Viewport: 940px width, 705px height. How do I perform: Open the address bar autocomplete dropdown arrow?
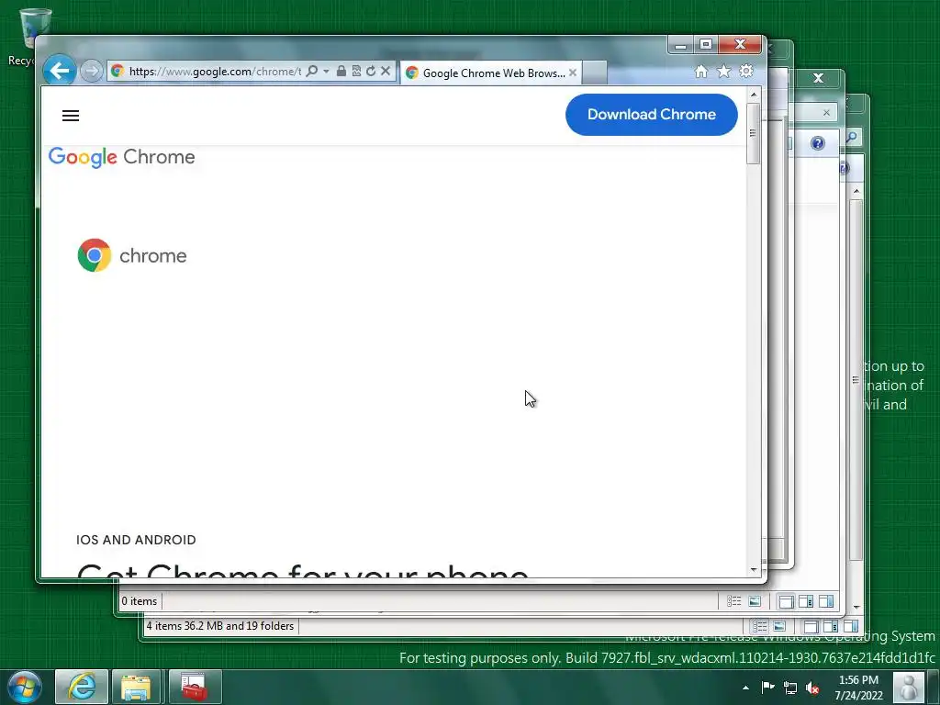pos(326,72)
